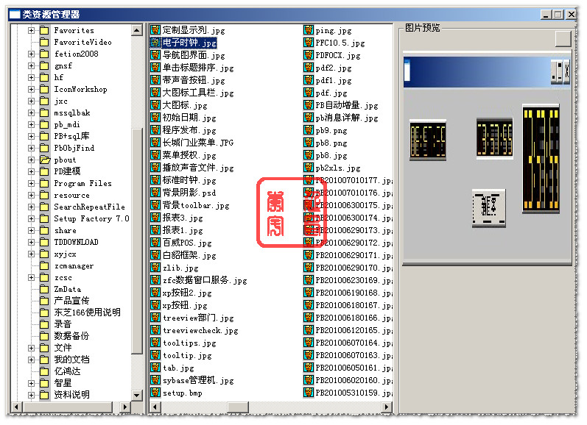
Task: Click the file icon of xp按钮2.jpg
Action: point(155,293)
